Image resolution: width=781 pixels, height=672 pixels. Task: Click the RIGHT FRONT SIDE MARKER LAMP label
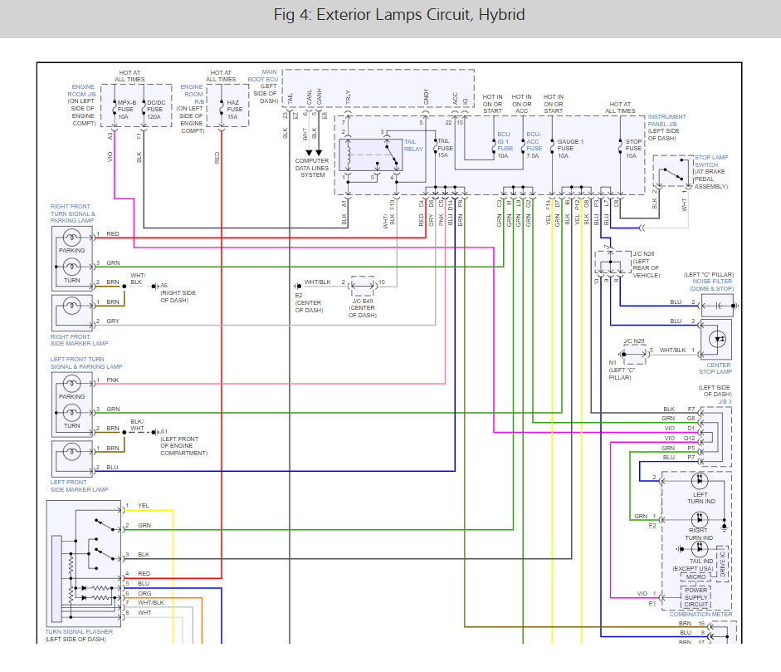click(x=79, y=340)
